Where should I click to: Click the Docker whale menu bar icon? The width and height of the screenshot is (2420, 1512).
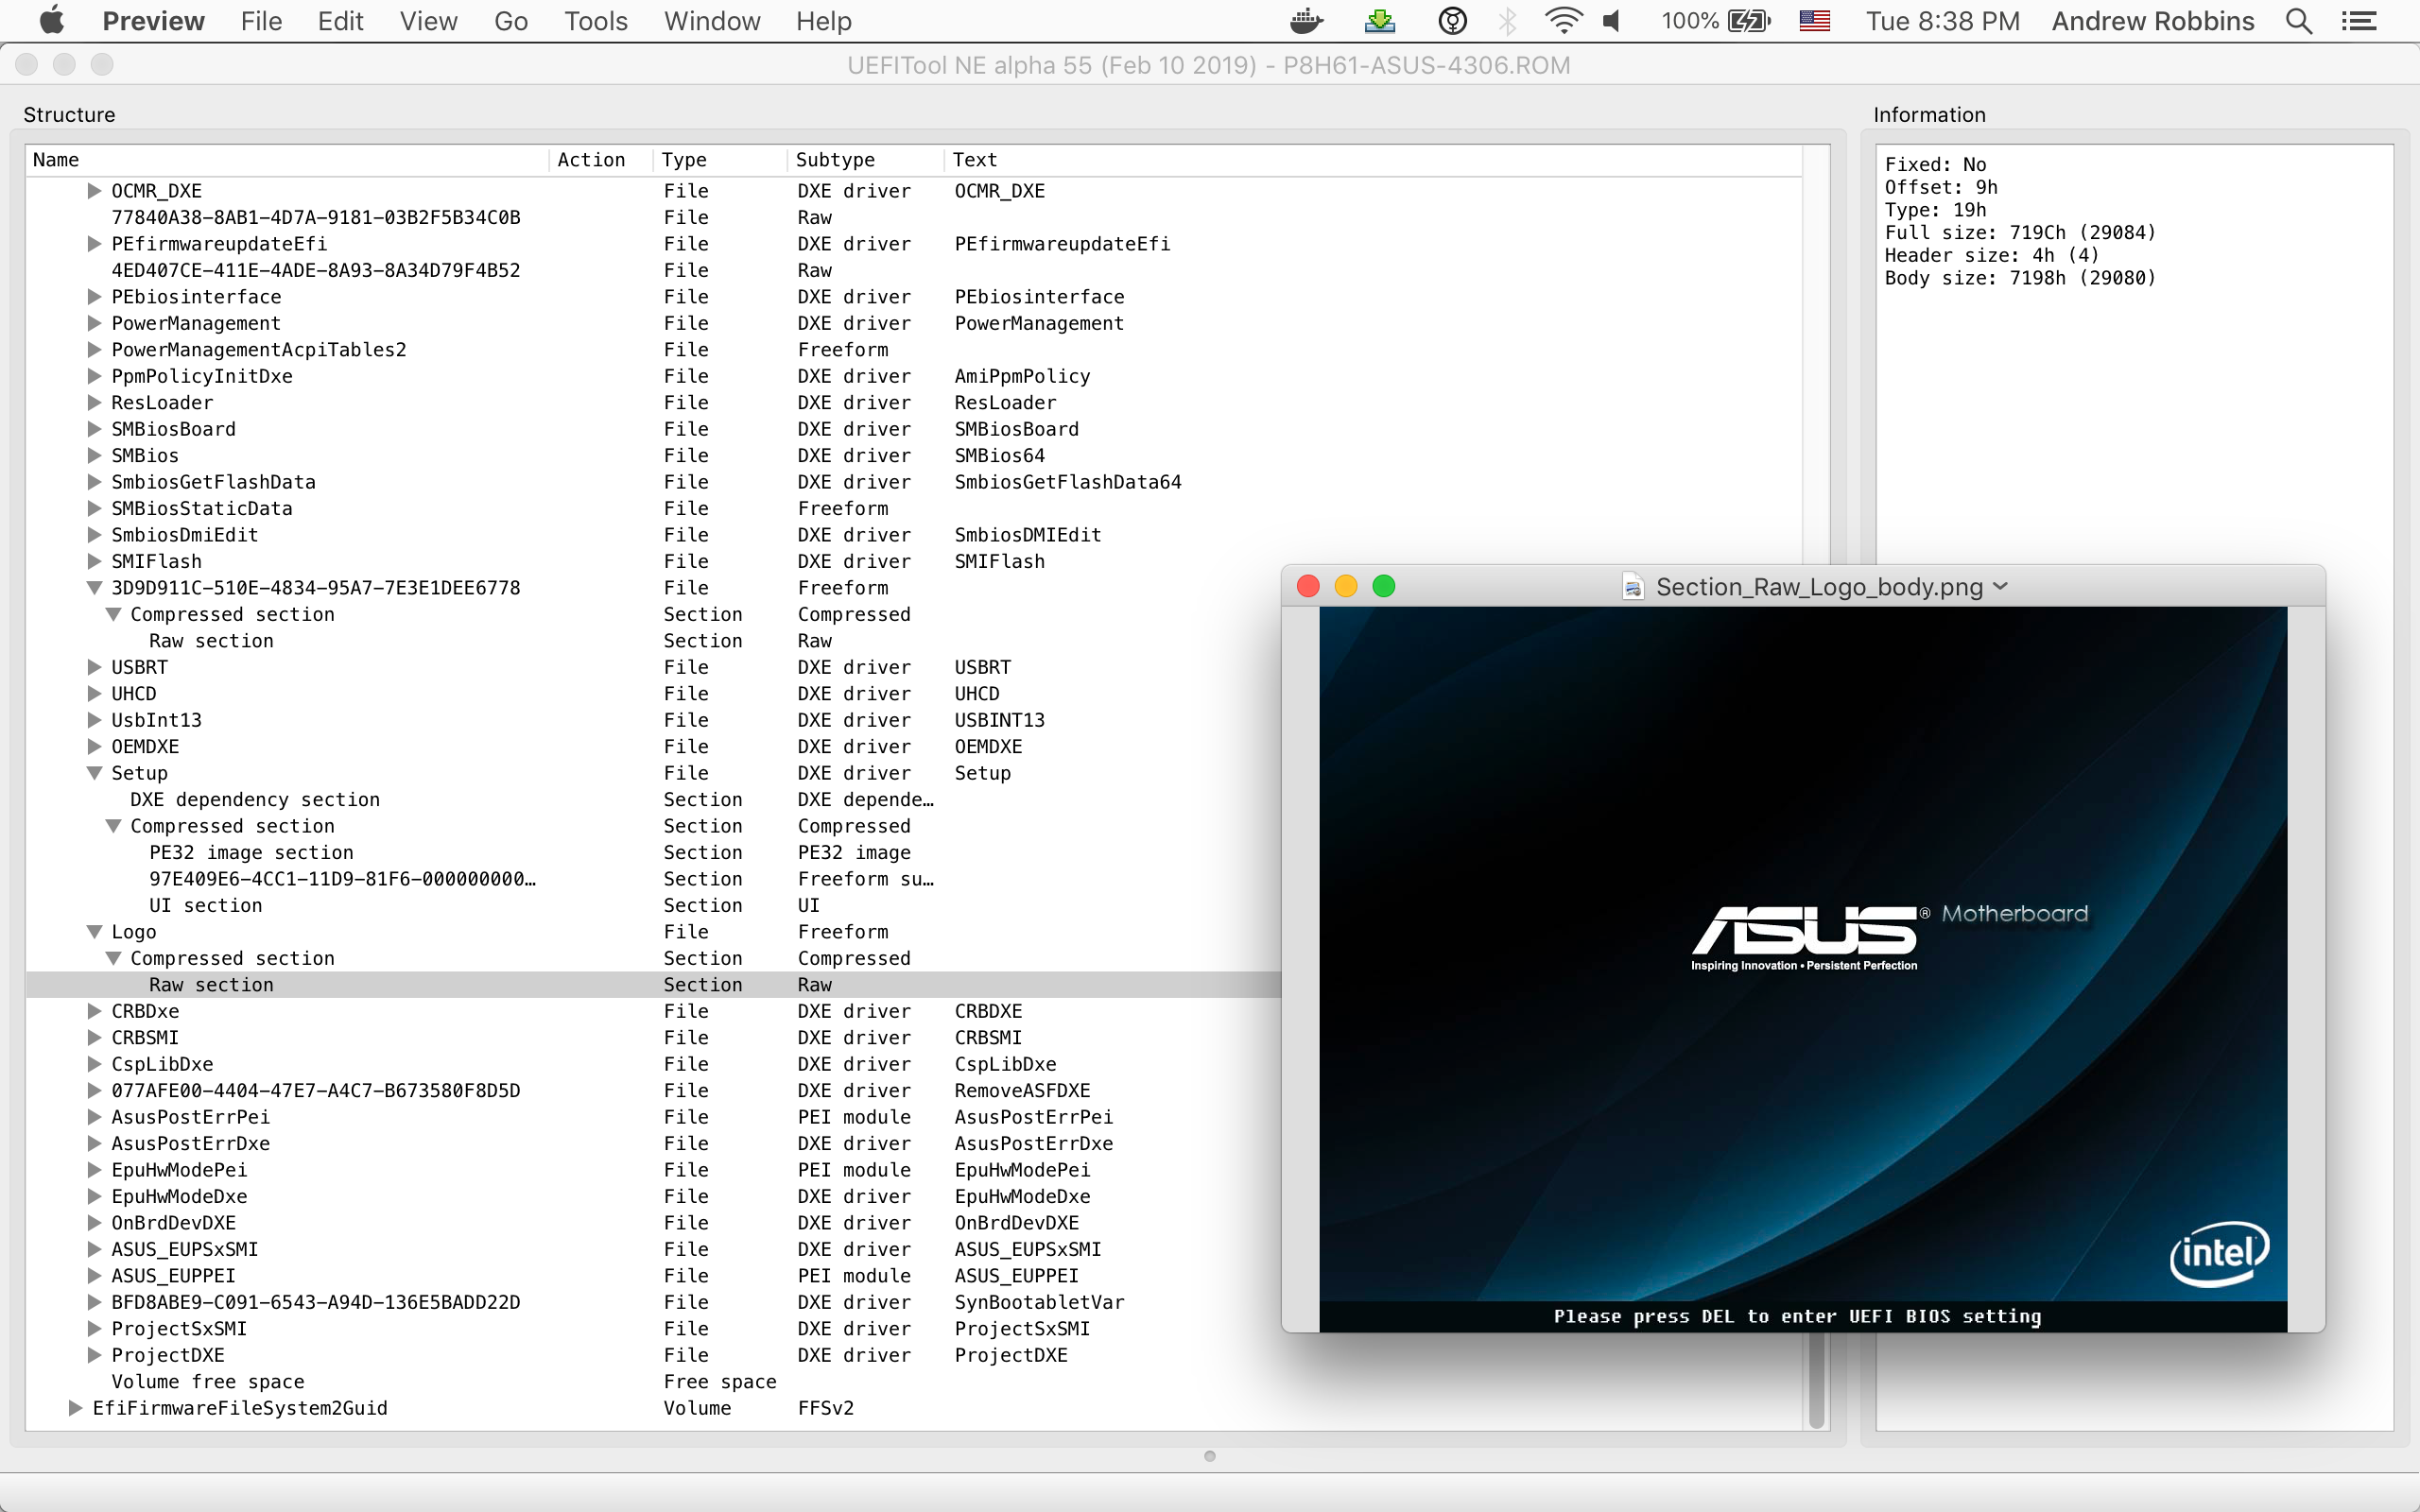tap(1307, 21)
